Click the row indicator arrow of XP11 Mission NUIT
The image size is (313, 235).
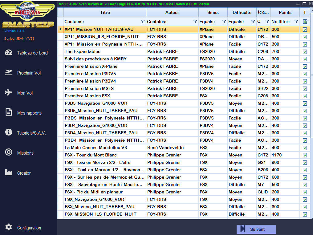coord(60,29)
